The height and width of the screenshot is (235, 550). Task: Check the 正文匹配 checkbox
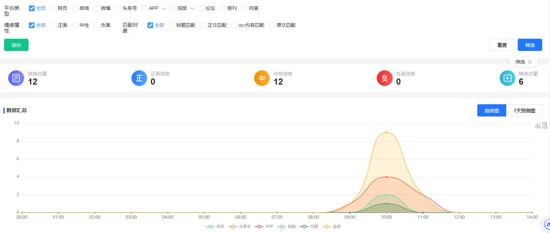pyautogui.click(x=203, y=25)
